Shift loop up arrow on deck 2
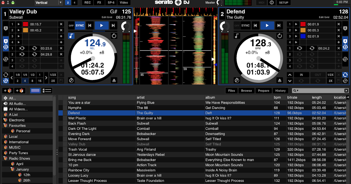This screenshot has width=351, height=184. coord(290,75)
